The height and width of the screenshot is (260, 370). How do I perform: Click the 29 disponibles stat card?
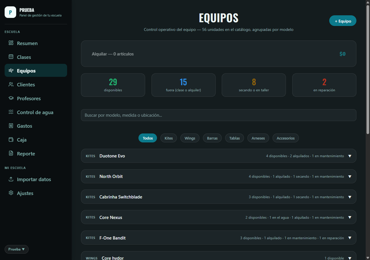coord(113,85)
